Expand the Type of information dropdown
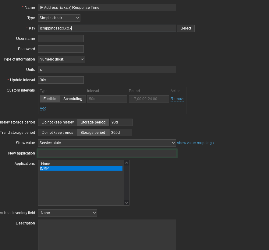The width and height of the screenshot is (269, 250). click(x=61, y=59)
